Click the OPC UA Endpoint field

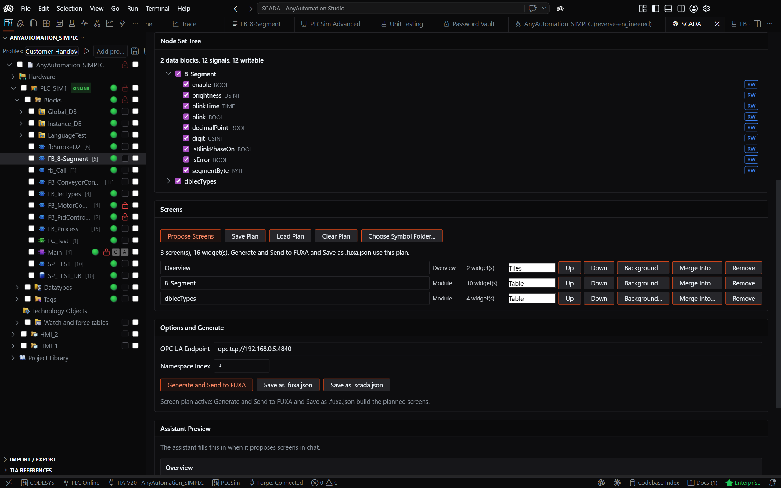pos(488,349)
